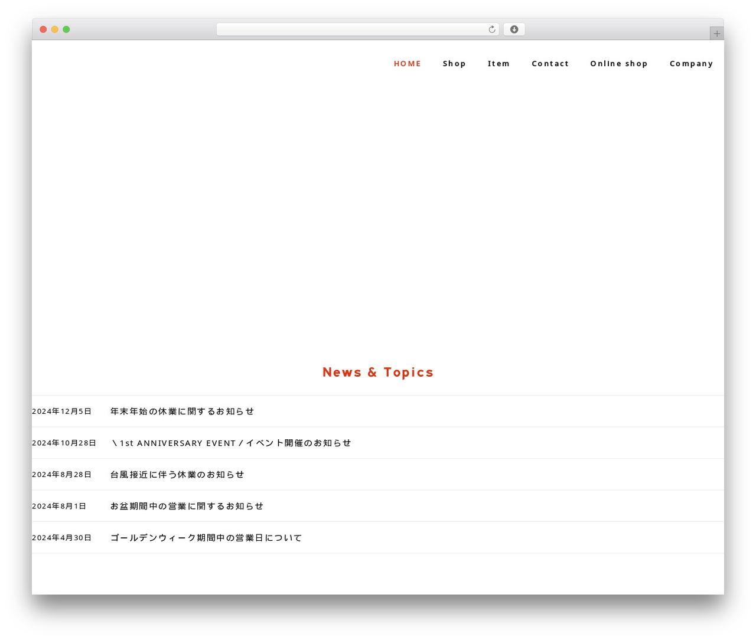Open the Company menu page
Viewport: 756px width, 640px height.
(691, 64)
